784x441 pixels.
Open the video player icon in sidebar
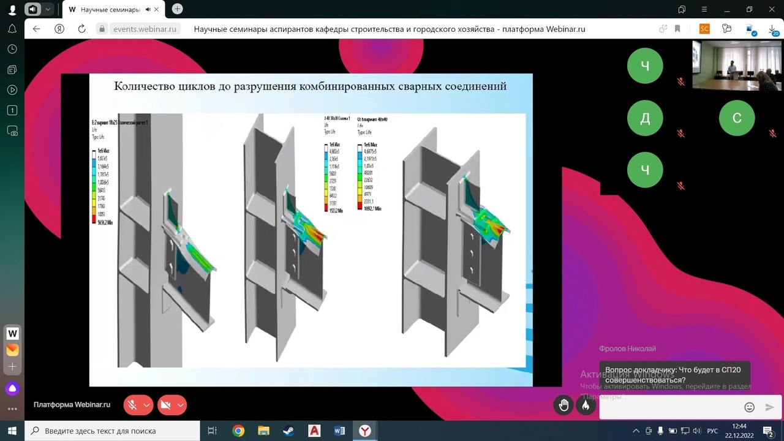click(x=12, y=90)
